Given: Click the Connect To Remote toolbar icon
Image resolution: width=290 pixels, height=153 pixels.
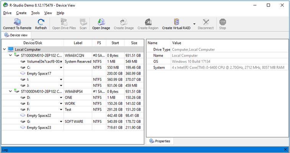Looking at the screenshot, I should (x=17, y=22).
